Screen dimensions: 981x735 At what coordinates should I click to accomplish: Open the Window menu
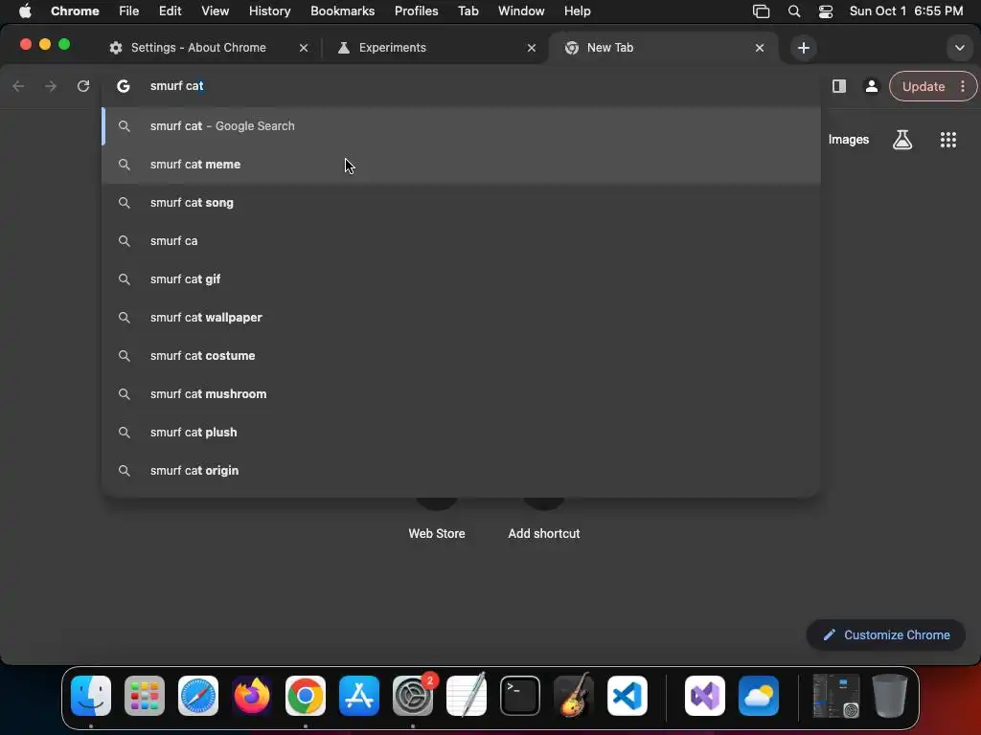(x=521, y=11)
